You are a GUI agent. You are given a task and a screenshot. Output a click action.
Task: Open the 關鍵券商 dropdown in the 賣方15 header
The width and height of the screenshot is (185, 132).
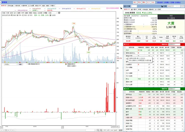(x=174, y=89)
